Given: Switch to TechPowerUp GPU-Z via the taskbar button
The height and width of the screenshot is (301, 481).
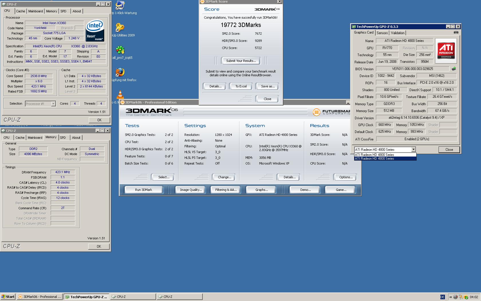Looking at the screenshot, I should tap(86, 297).
